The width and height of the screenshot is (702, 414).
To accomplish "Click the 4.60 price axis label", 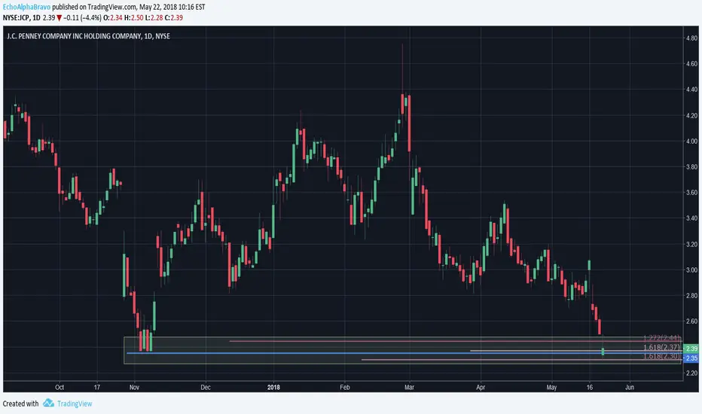I will coord(691,64).
